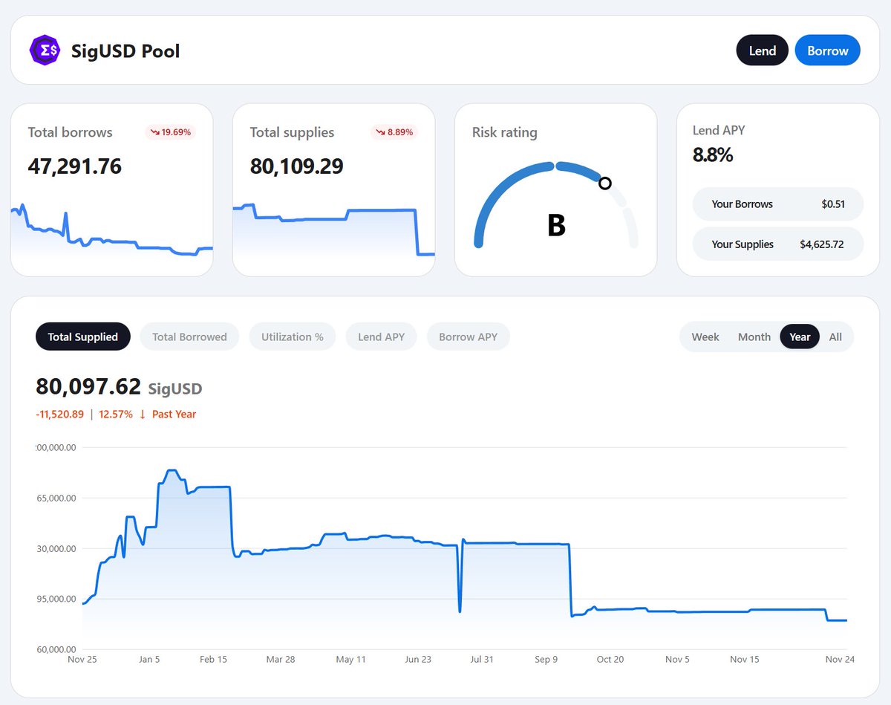Switch to the Total Borrowed tab
The height and width of the screenshot is (705, 891).
click(189, 337)
